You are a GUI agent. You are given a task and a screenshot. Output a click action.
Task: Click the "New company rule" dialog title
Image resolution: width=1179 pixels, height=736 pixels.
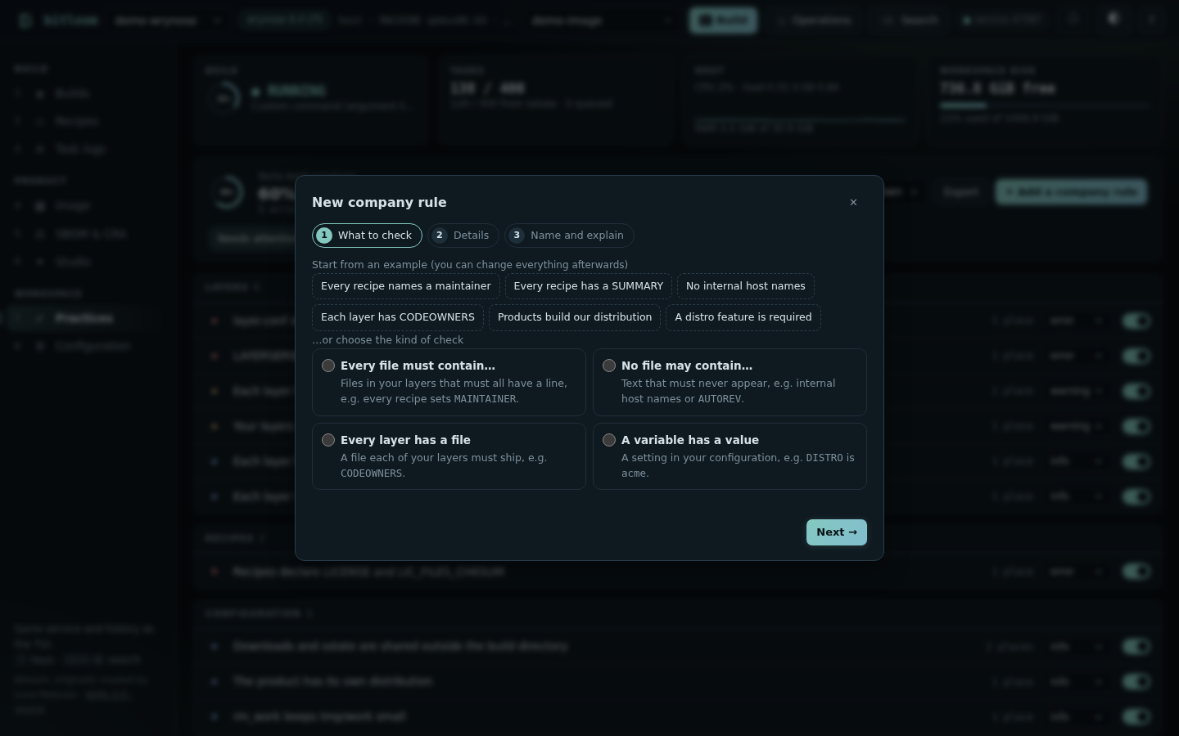point(379,203)
